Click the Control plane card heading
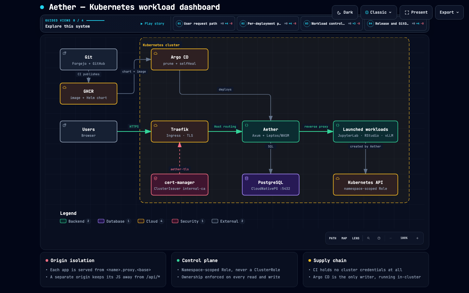Image resolution: width=469 pixels, height=293 pixels. (200, 261)
